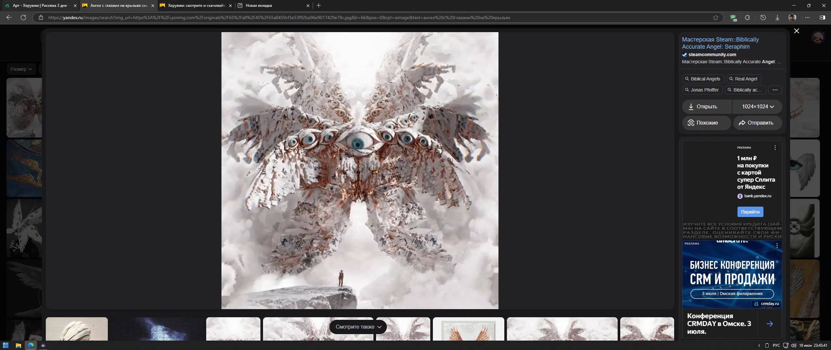Image resolution: width=831 pixels, height=350 pixels.
Task: Go back with the browser back arrow
Action: pos(9,18)
